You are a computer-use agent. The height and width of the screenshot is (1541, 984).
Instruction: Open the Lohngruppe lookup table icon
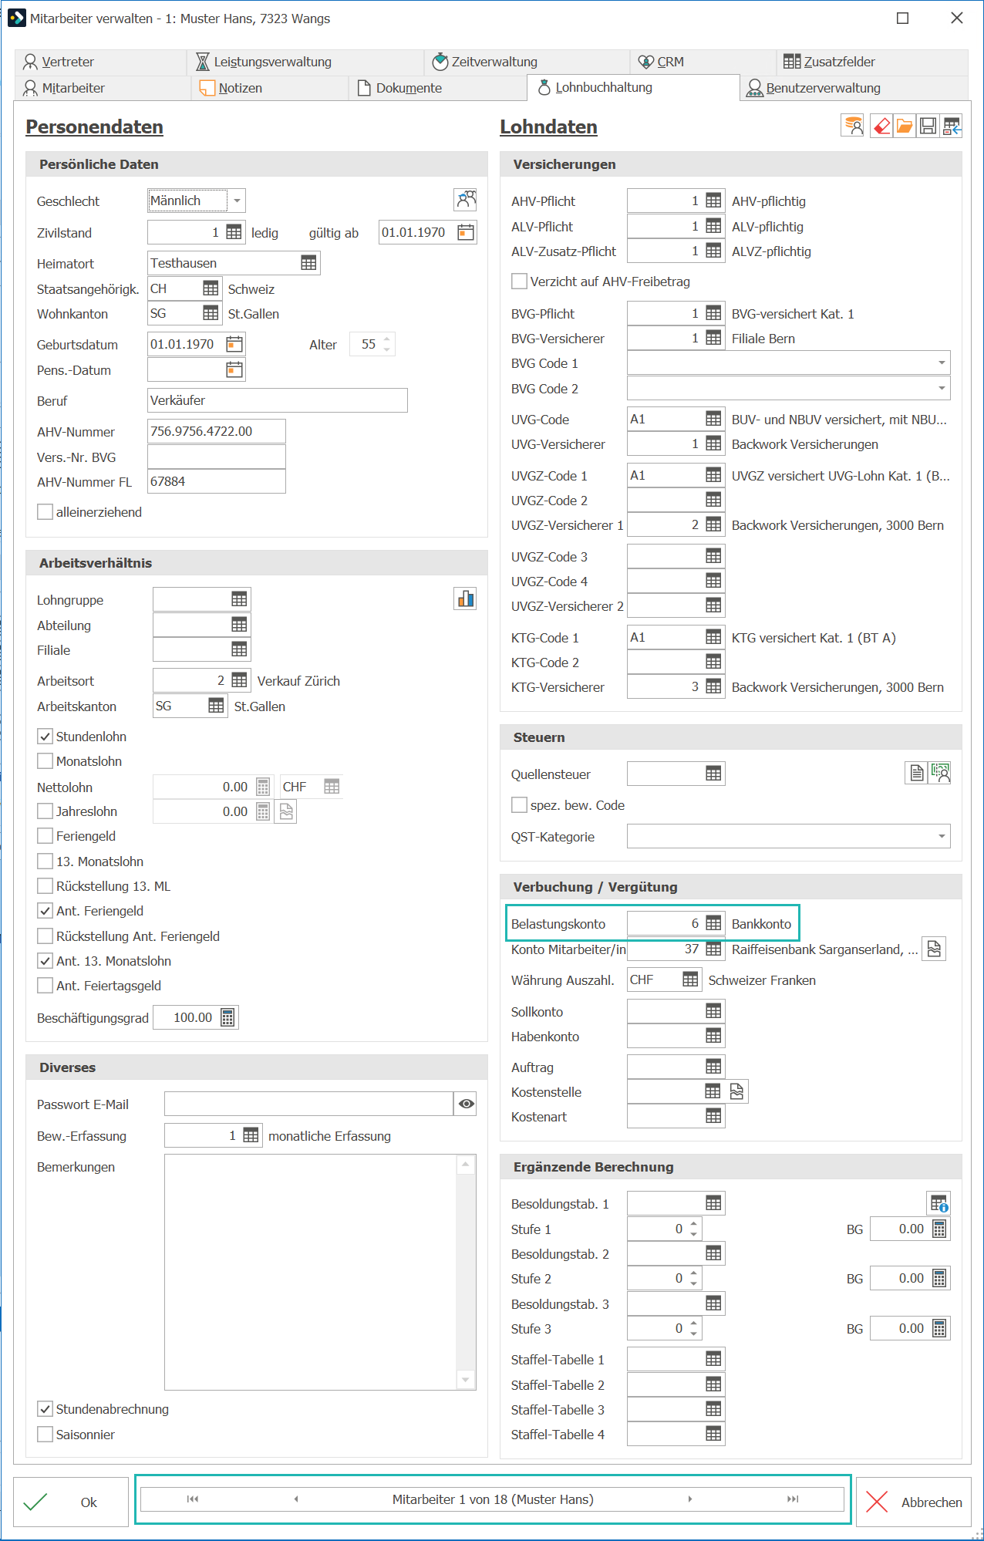pyautogui.click(x=240, y=599)
